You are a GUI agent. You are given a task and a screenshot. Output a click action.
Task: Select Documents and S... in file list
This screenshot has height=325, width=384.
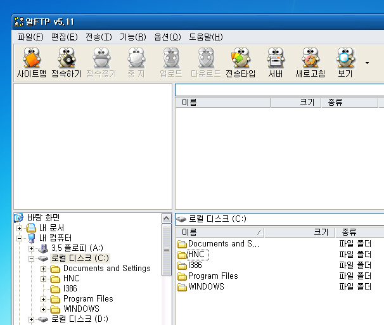(223, 244)
